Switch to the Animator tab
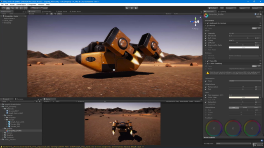Viewport: 264px width, 148px height. tap(47, 12)
